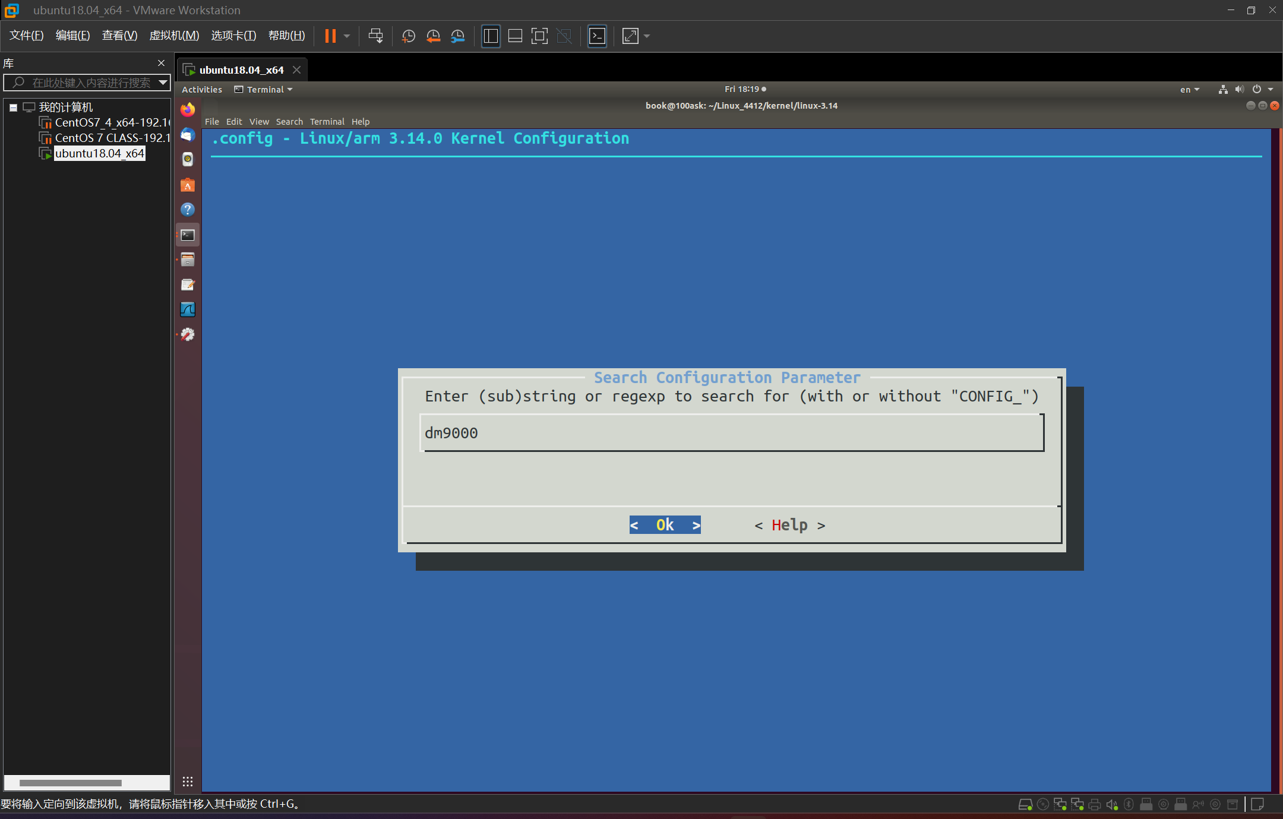This screenshot has width=1283, height=819.
Task: Click library panel horizontal scrollbar
Action: tap(70, 783)
